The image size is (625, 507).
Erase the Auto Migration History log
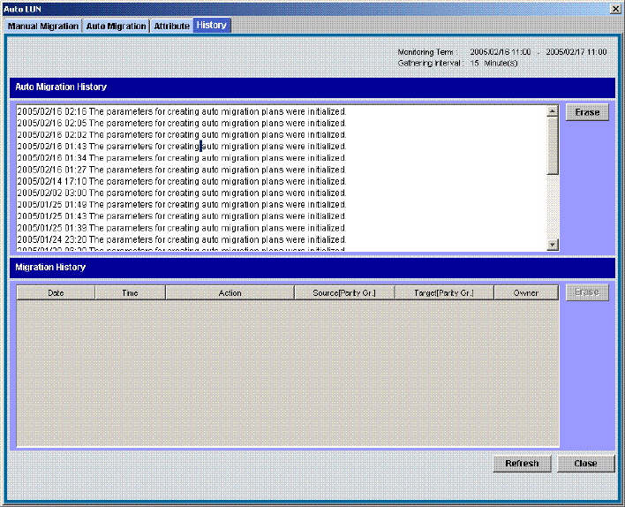pos(587,113)
